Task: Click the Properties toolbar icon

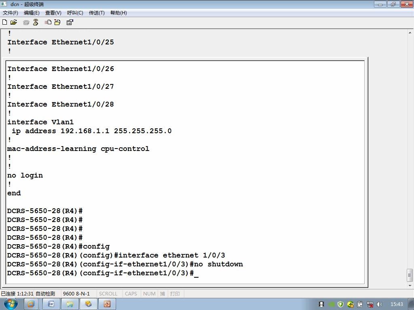Action: pos(70,23)
